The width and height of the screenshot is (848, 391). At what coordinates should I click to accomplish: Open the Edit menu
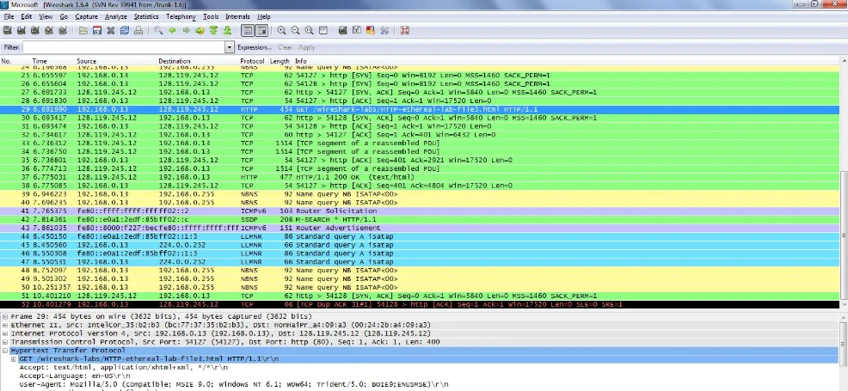tap(27, 16)
